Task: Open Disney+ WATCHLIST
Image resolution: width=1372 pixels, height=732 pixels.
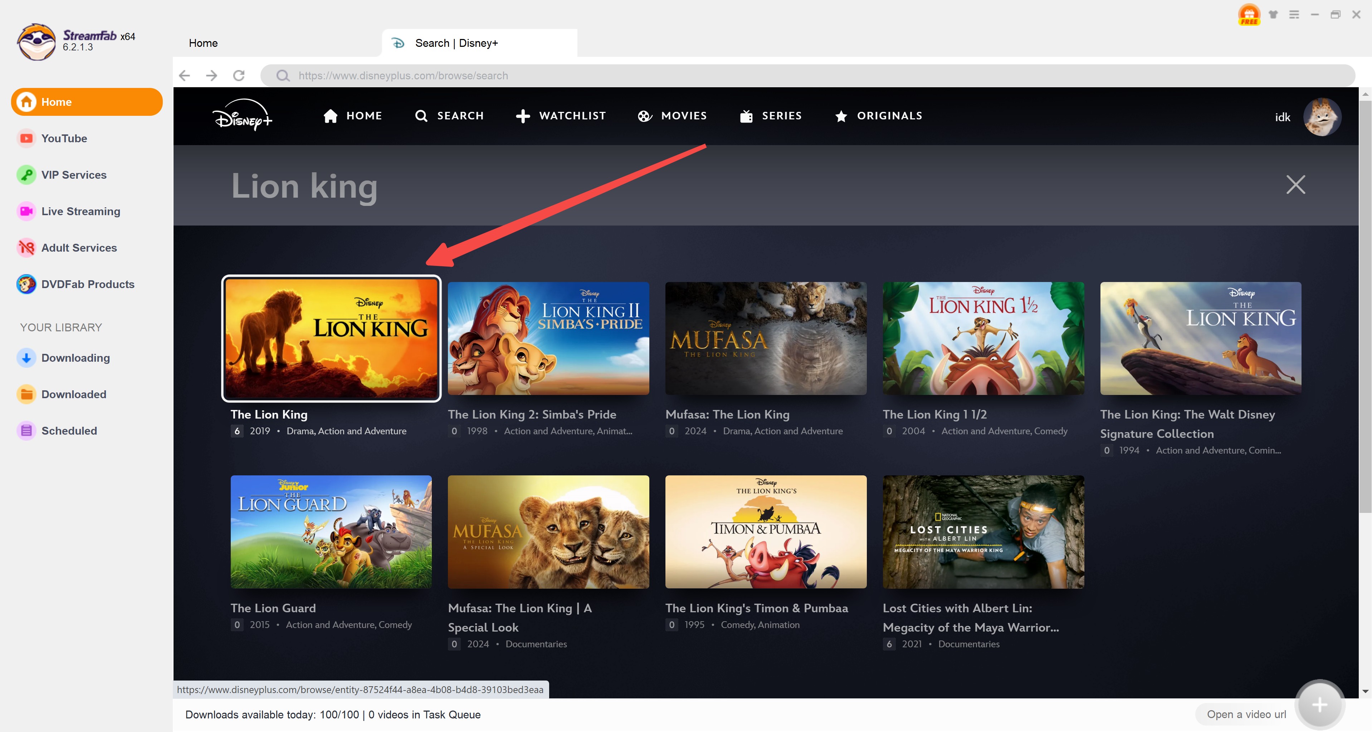Action: pos(561,116)
